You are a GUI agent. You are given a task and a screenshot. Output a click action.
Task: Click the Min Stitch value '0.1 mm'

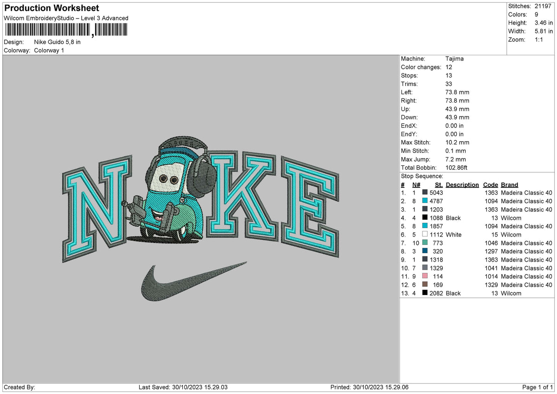(x=455, y=151)
